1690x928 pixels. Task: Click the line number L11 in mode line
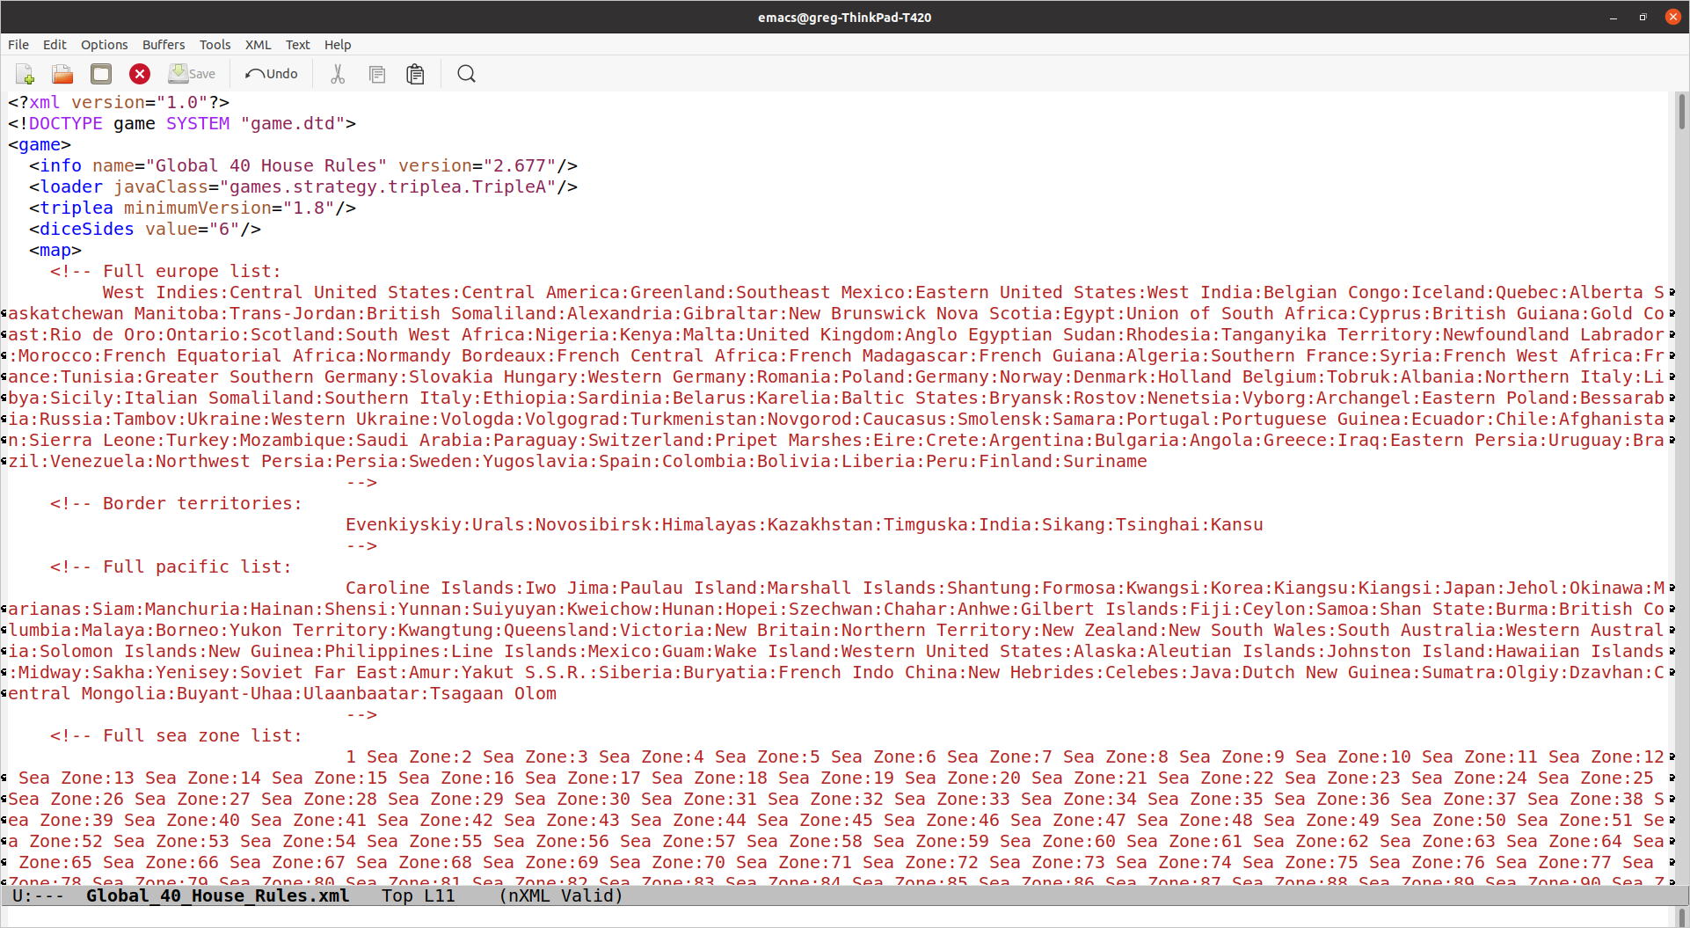click(x=439, y=895)
